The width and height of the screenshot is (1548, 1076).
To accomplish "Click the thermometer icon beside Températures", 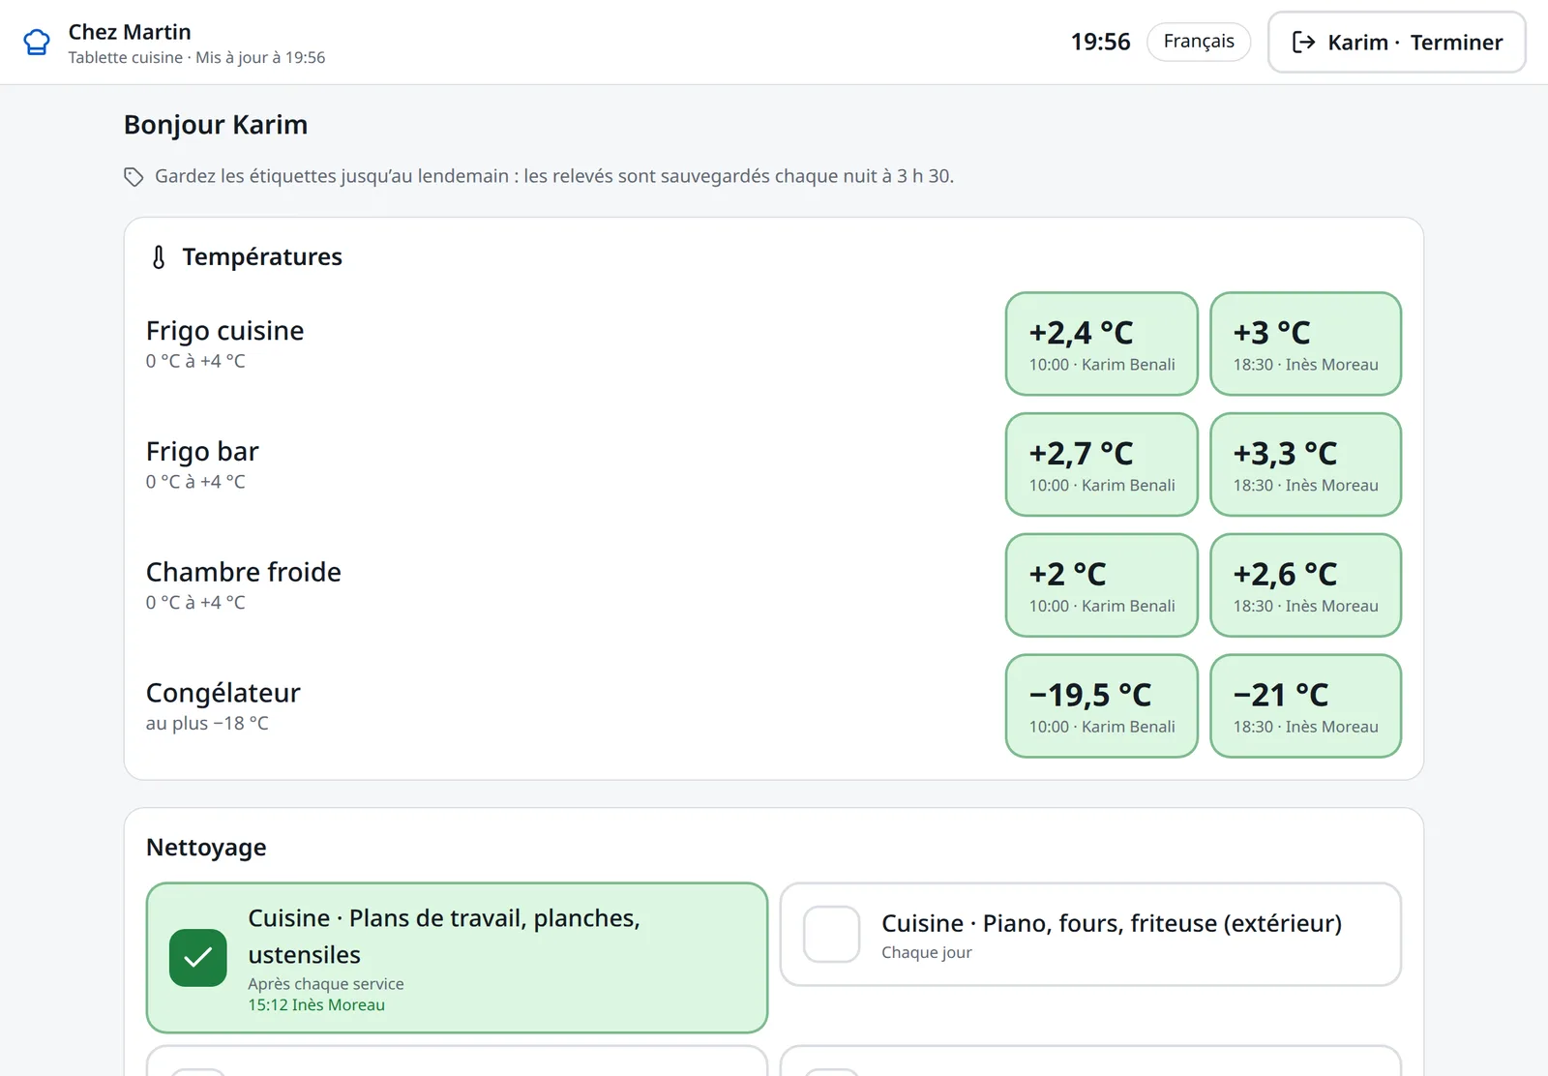I will [159, 256].
